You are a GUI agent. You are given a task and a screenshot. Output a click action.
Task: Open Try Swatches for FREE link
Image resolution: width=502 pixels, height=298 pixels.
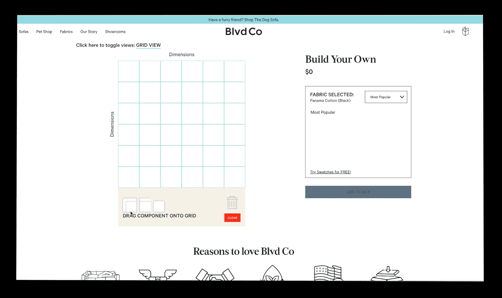[330, 172]
